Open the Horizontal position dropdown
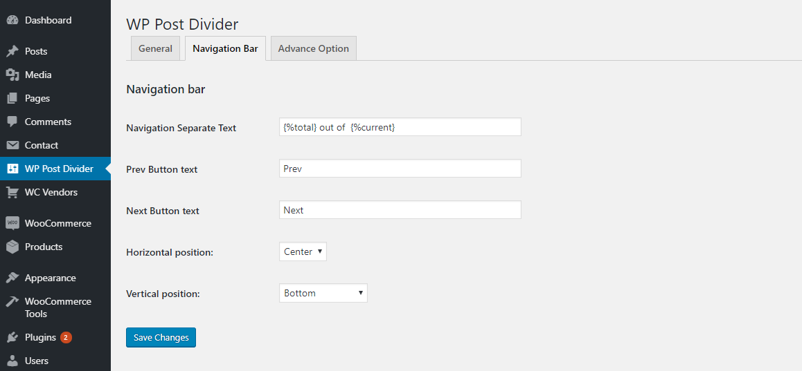Image resolution: width=802 pixels, height=371 pixels. 303,251
